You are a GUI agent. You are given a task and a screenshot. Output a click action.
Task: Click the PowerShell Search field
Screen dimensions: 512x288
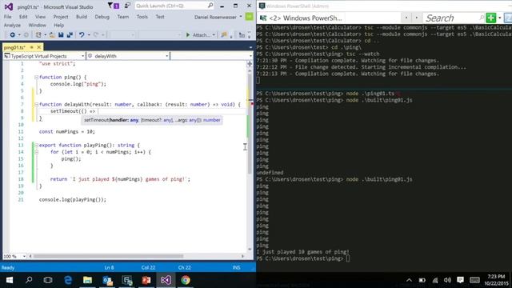[454, 18]
